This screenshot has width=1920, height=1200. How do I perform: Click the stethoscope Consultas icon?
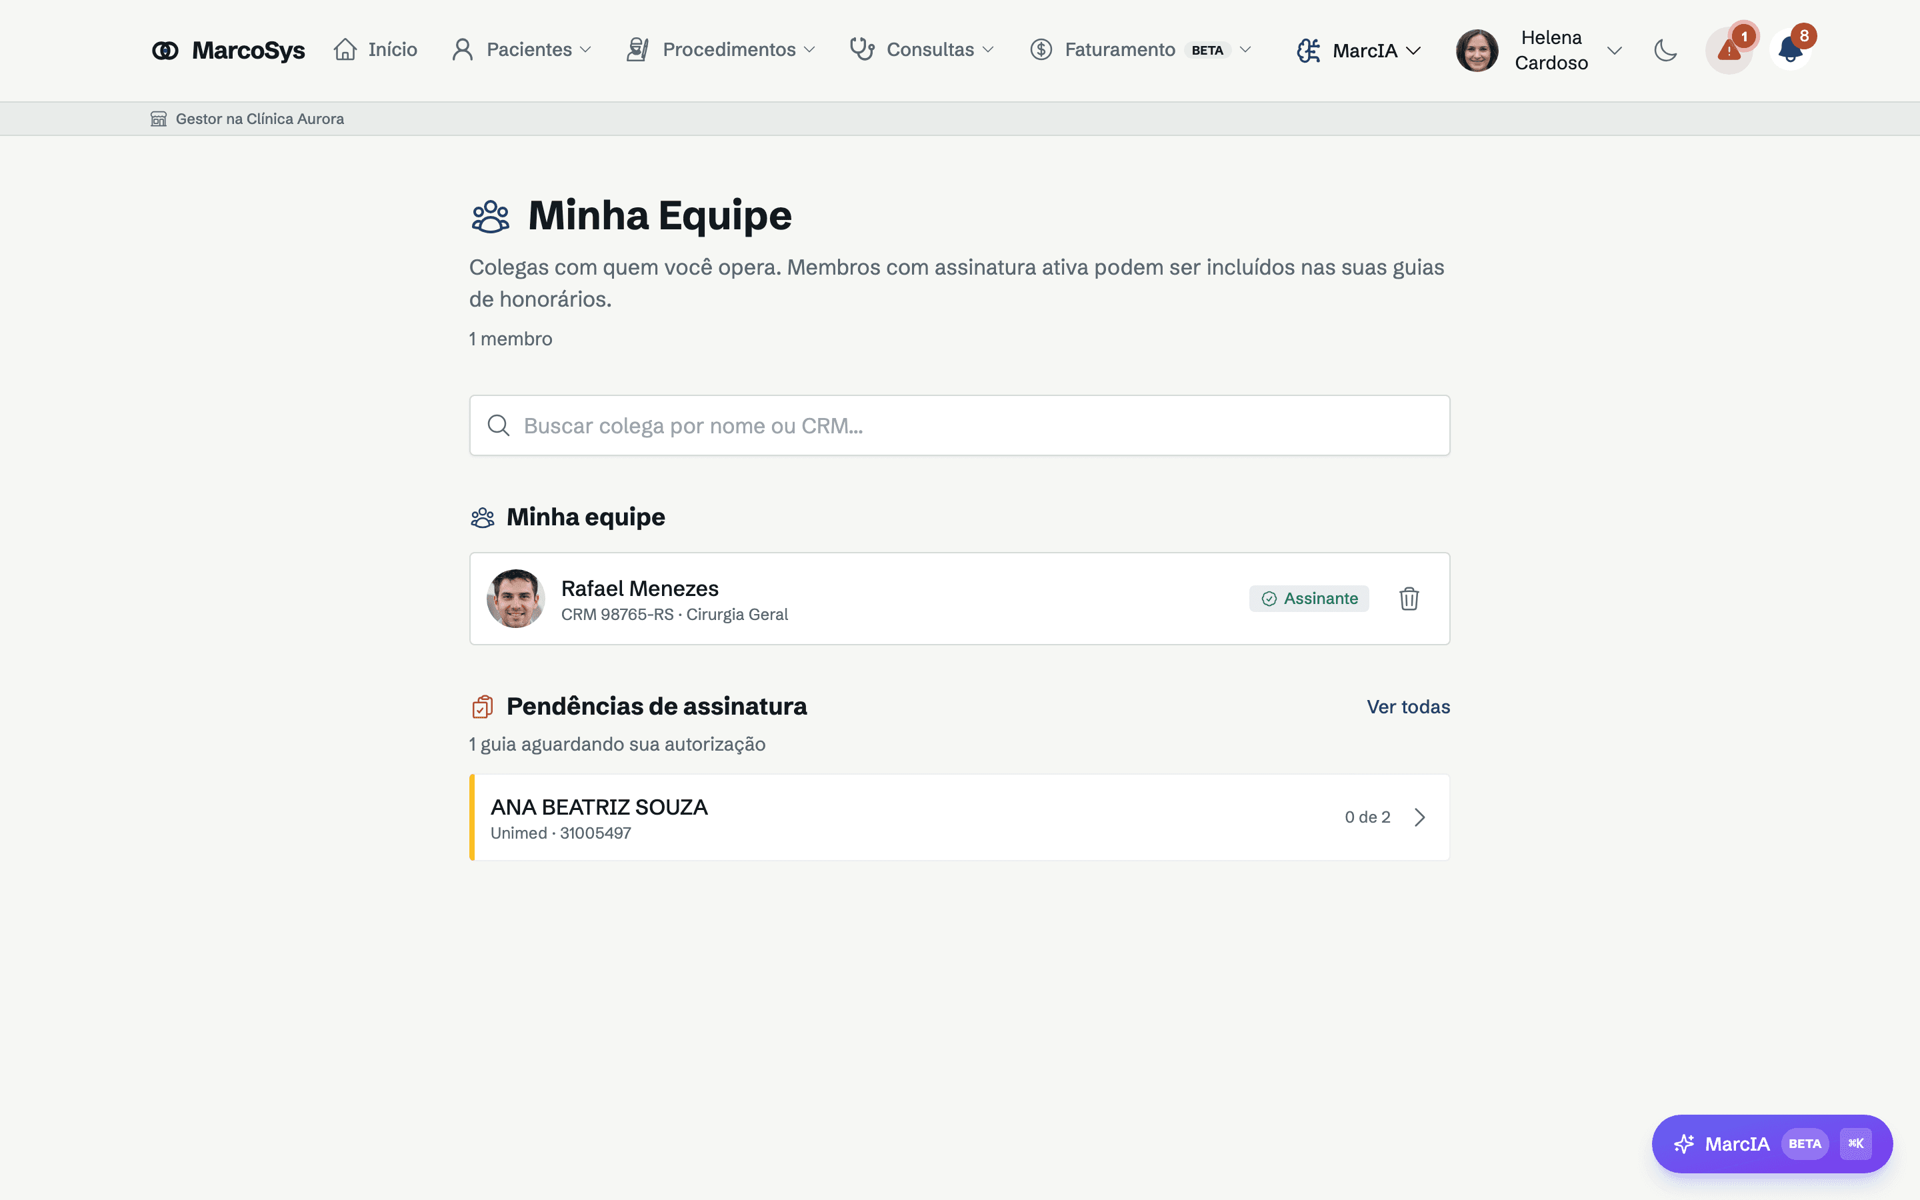(863, 49)
